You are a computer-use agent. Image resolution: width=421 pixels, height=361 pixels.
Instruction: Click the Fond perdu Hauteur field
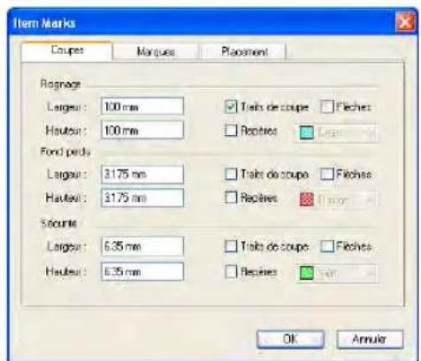tap(142, 198)
